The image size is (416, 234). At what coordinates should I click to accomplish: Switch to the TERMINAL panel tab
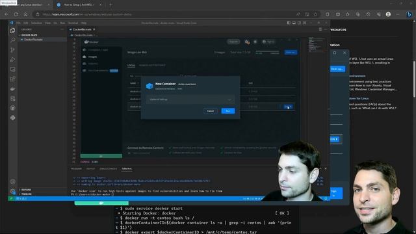coord(127,169)
